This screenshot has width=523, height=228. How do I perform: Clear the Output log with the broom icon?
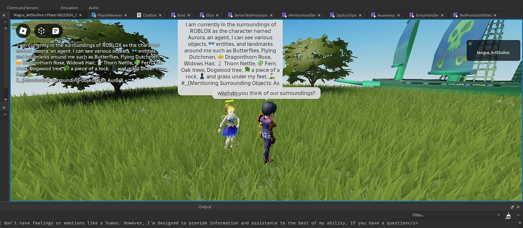tap(508, 215)
